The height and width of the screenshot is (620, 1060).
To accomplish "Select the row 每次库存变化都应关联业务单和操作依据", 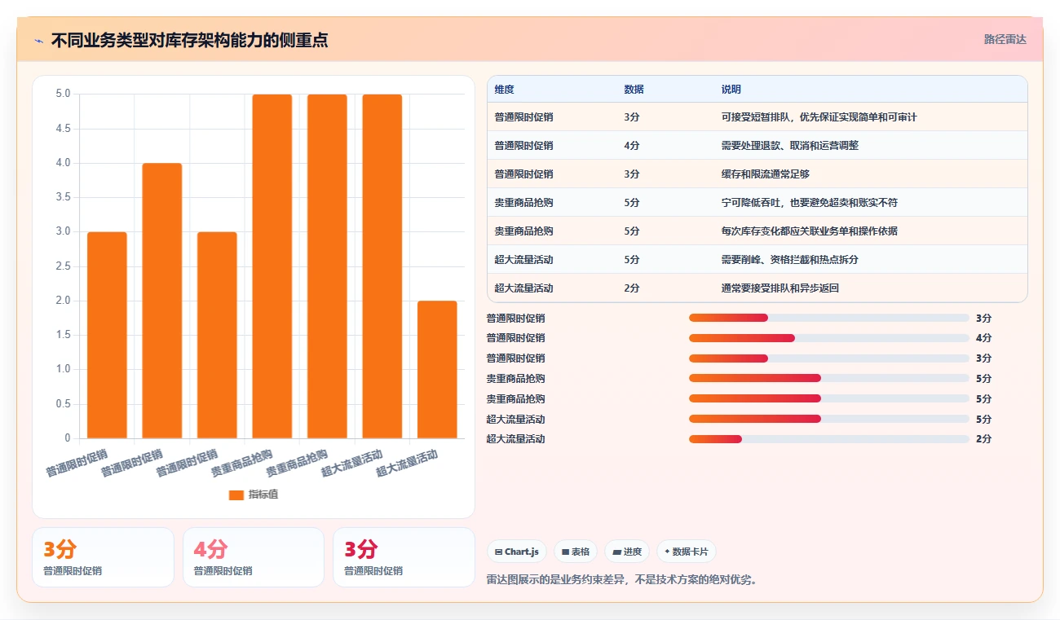I will 757,231.
